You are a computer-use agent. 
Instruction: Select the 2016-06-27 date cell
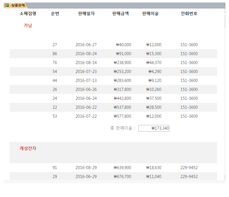pos(86,45)
